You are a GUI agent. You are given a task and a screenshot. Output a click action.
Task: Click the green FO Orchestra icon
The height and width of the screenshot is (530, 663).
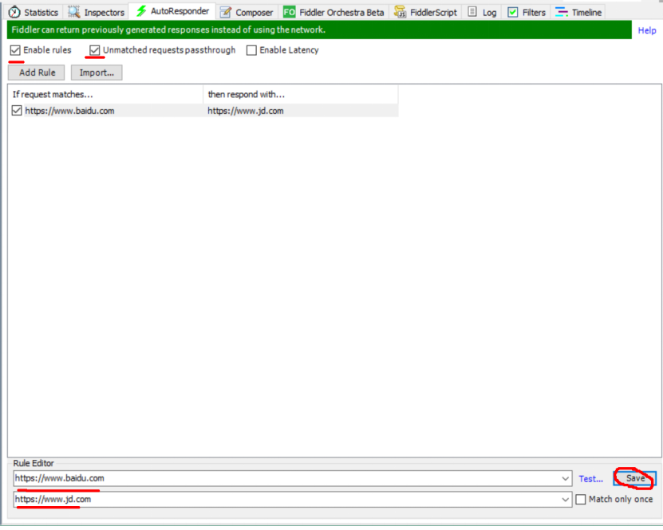290,12
